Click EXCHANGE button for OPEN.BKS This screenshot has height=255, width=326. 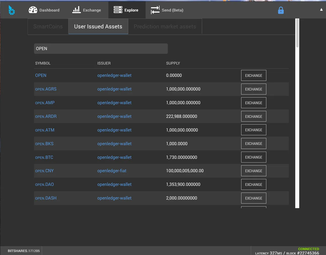pyautogui.click(x=254, y=144)
